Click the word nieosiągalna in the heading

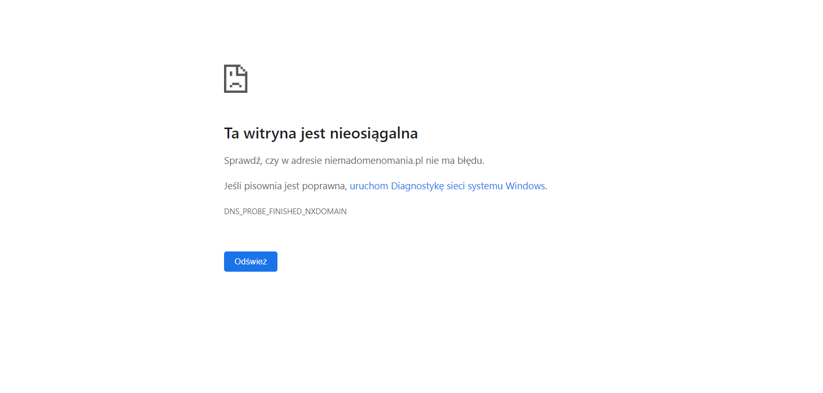point(373,133)
